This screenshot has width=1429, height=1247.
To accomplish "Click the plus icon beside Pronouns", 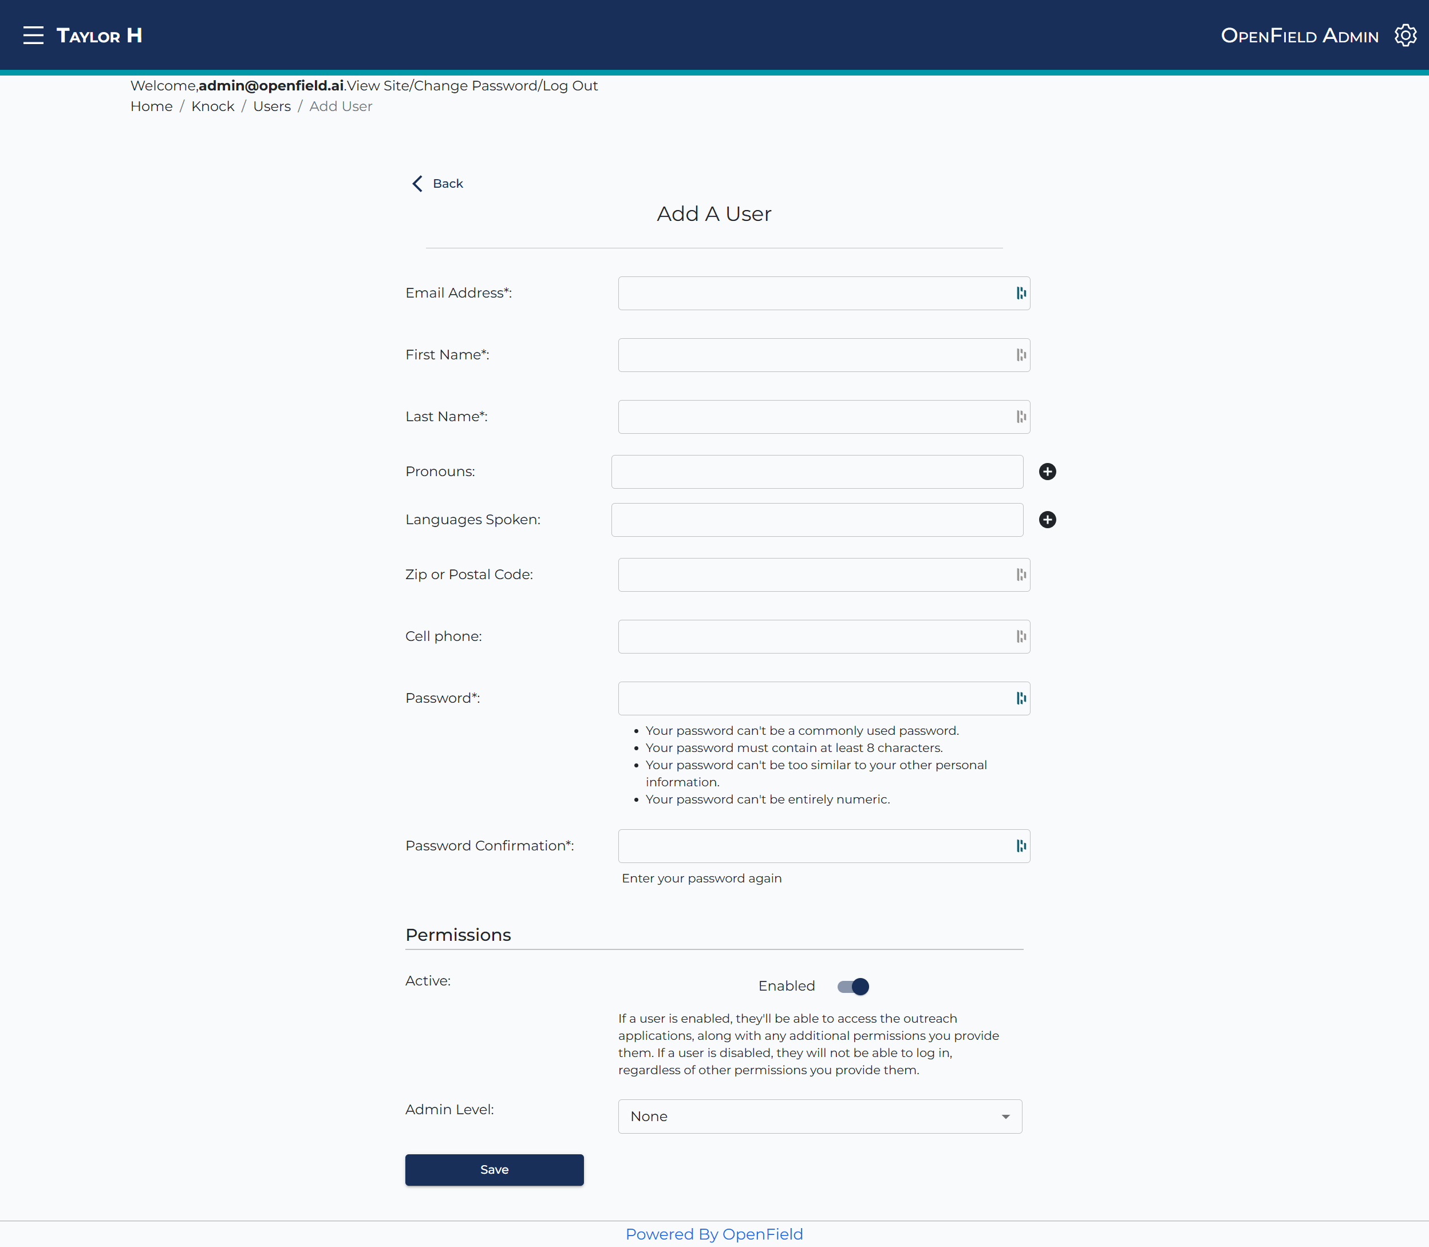I will [1047, 472].
